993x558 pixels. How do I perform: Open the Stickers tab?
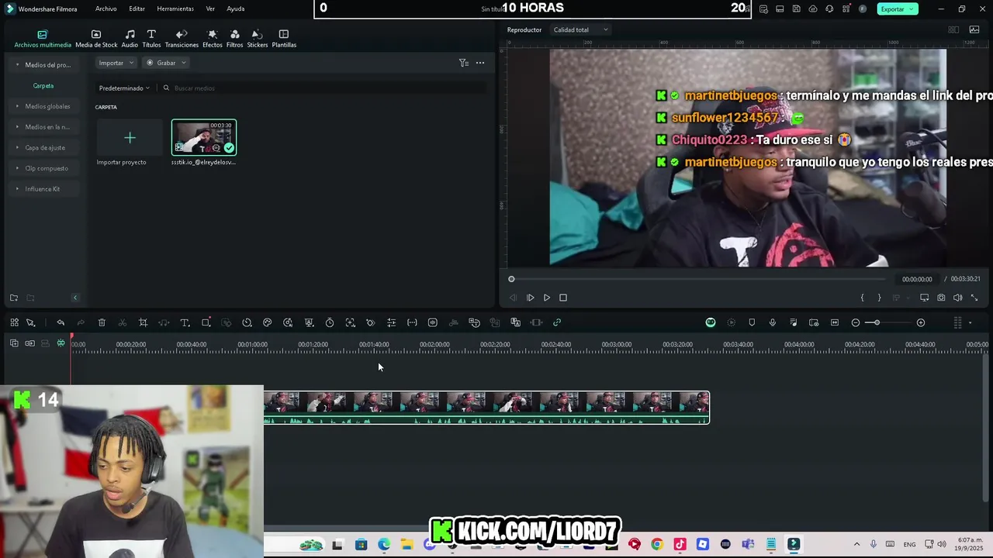click(257, 39)
